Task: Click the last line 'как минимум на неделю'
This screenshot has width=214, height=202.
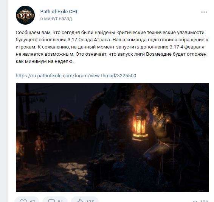Action: tap(45, 61)
